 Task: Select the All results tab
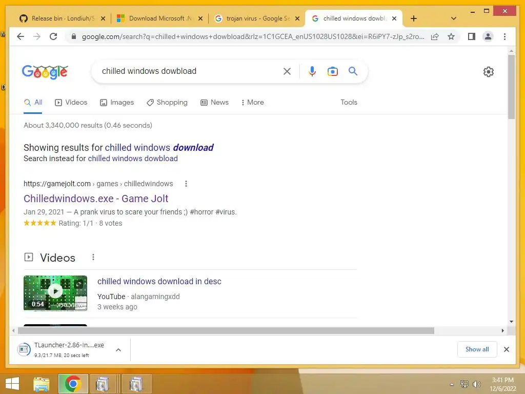pos(33,102)
